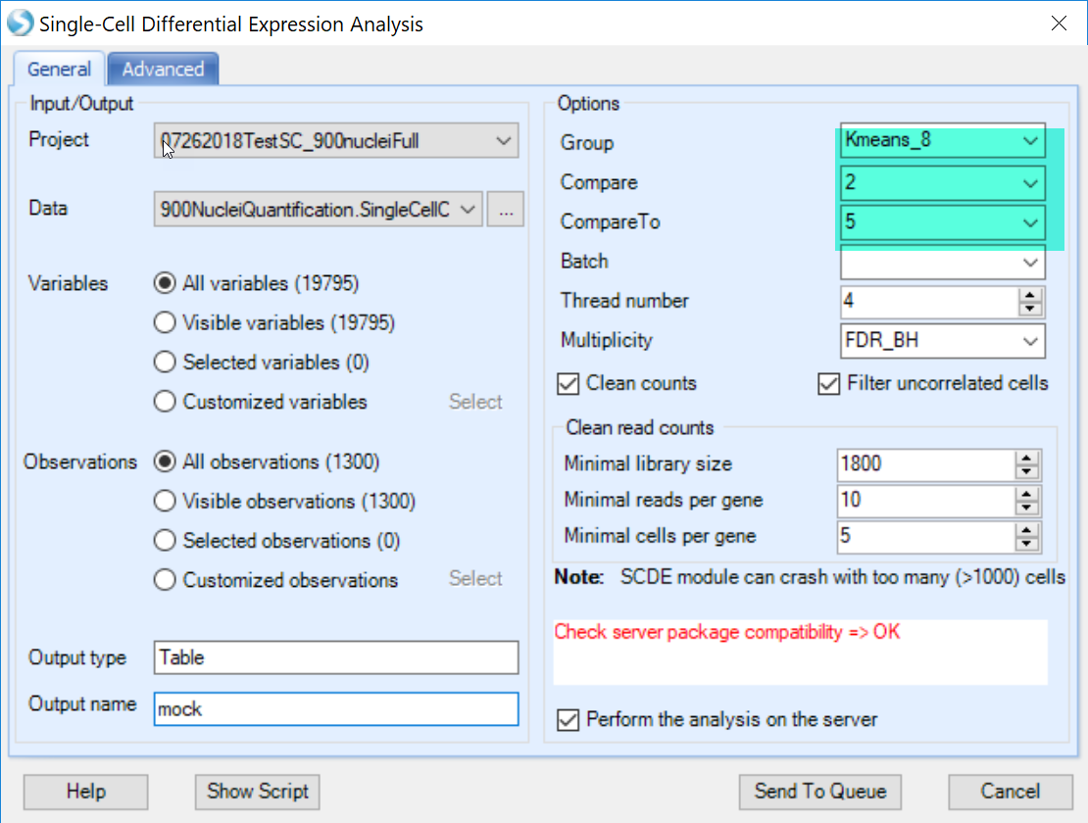1088x823 pixels.
Task: Click the Show Script button
Action: (x=258, y=792)
